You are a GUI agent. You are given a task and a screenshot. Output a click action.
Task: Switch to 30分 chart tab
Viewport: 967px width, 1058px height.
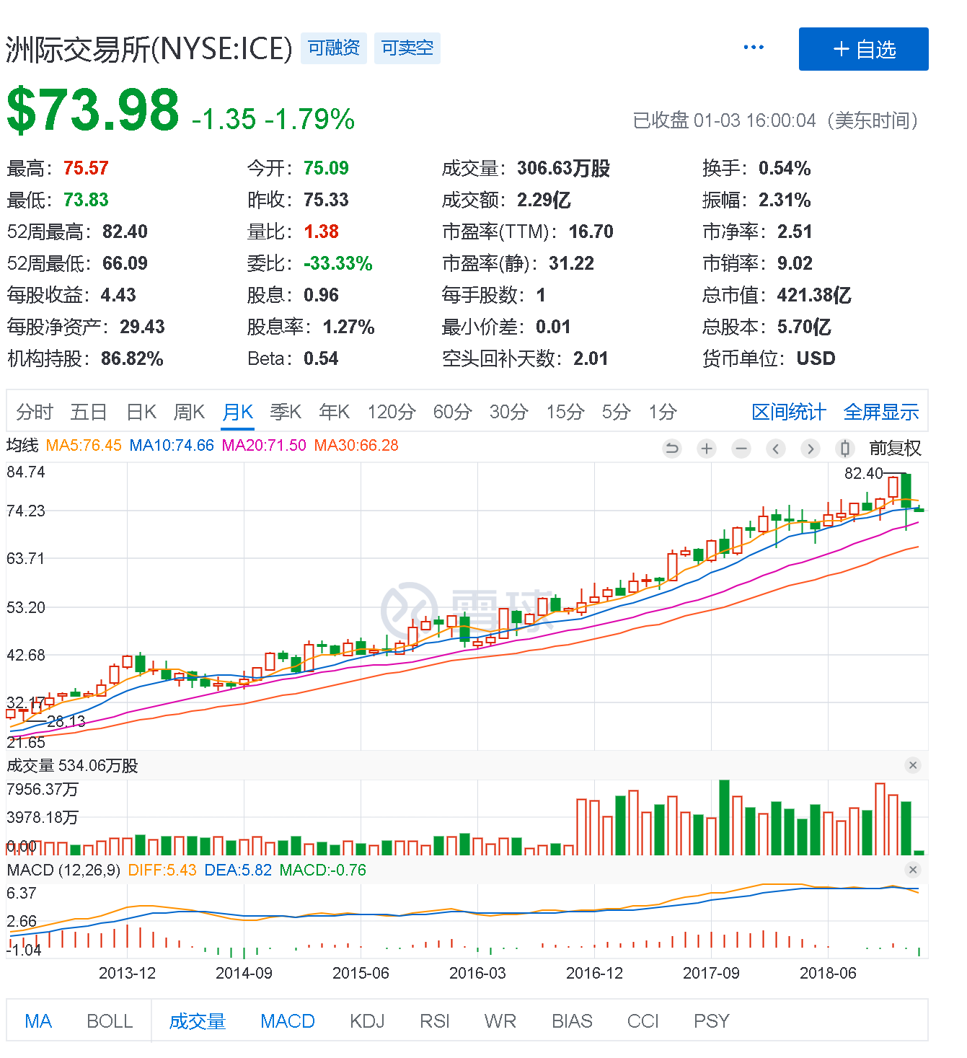(509, 412)
